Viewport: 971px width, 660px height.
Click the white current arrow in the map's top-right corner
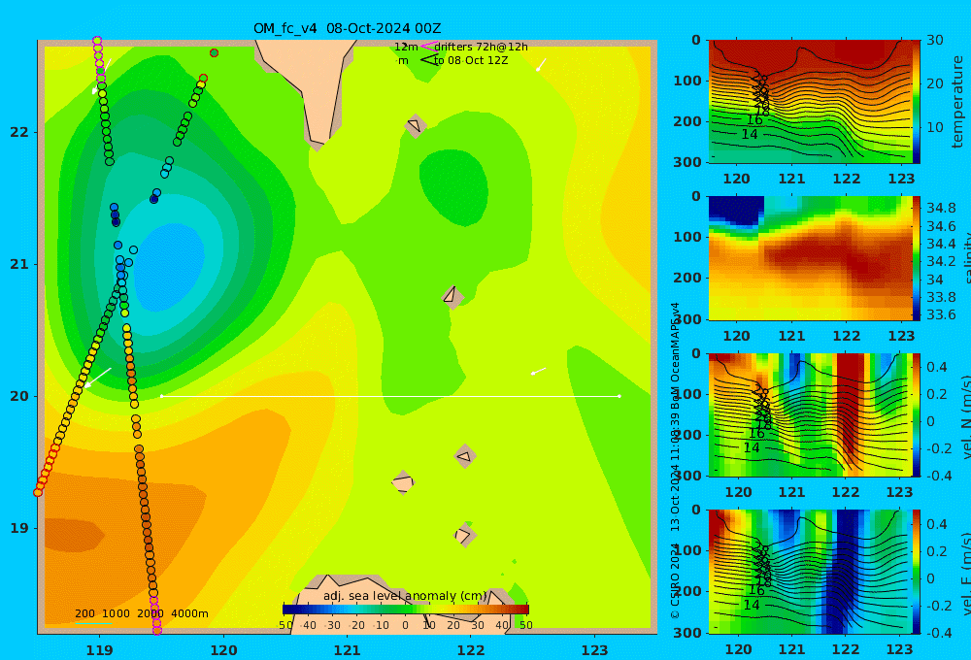pos(541,64)
